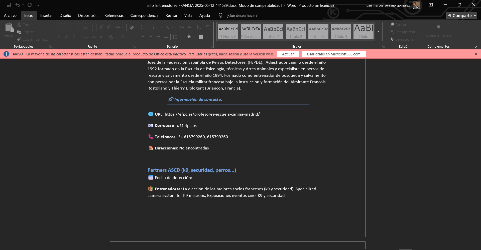Screen dimensions: 481x250
Task: Click the Copiar command
Action: click(x=25, y=32)
